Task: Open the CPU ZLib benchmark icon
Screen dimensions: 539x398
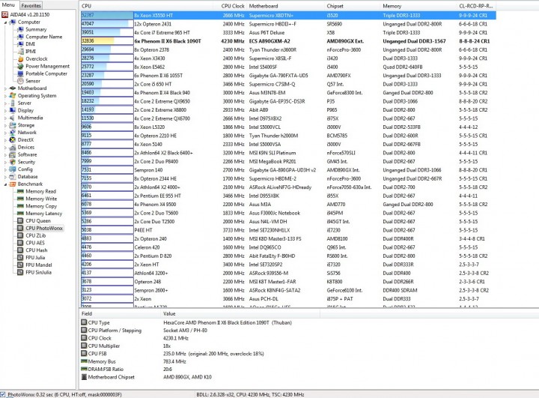Action: click(x=20, y=235)
